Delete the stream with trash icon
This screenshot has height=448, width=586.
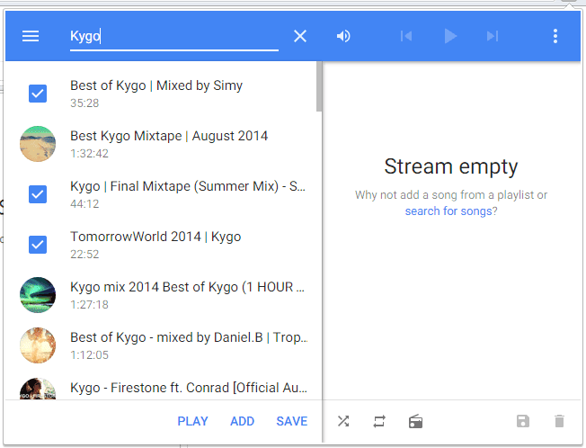[x=559, y=421]
